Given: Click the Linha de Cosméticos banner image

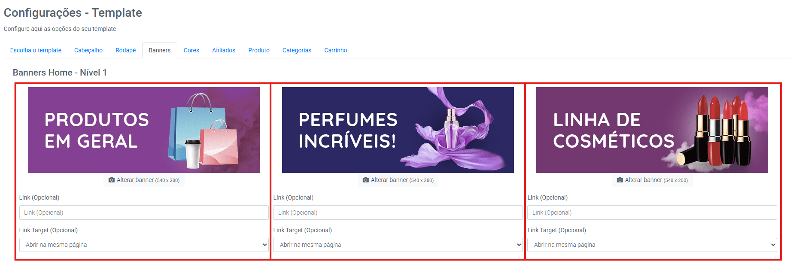Looking at the screenshot, I should 652,130.
